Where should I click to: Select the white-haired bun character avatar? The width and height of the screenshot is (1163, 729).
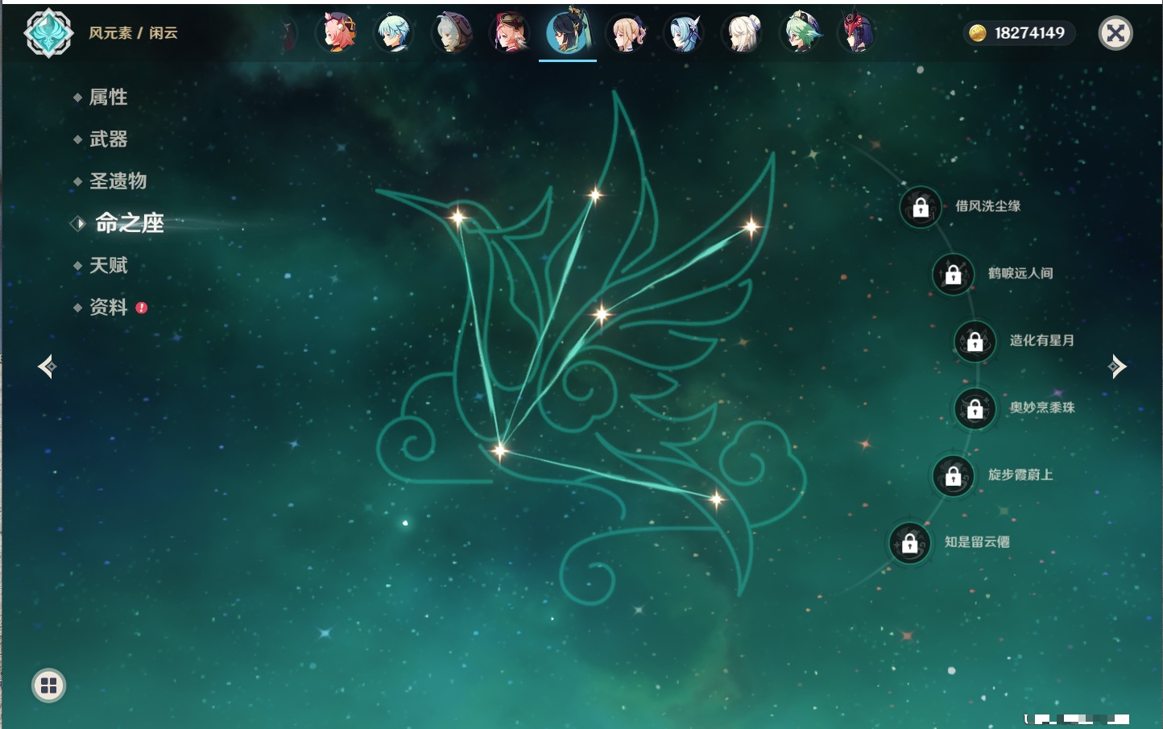tap(743, 33)
